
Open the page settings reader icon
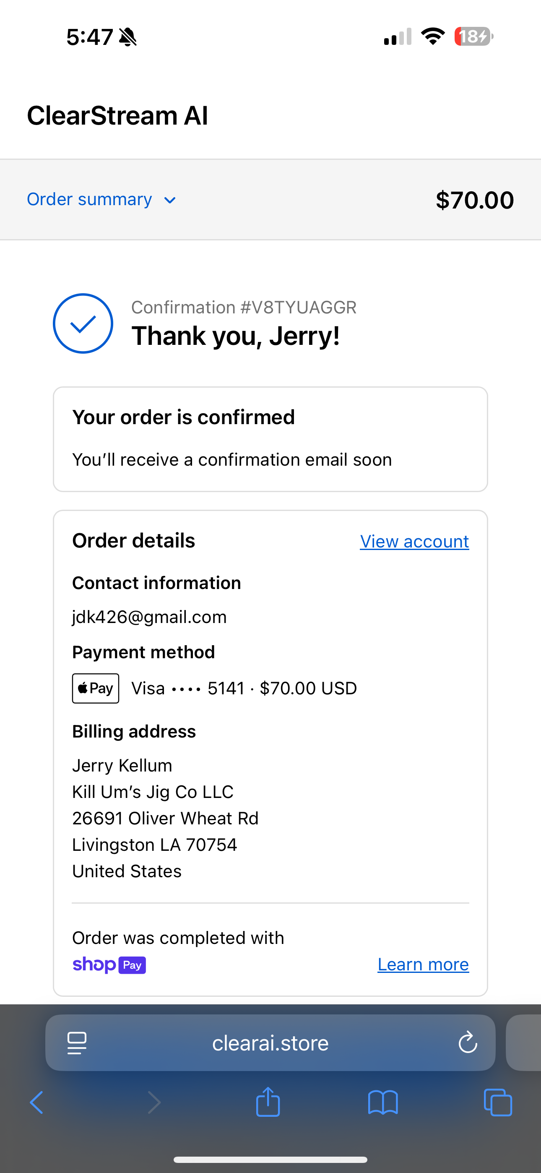click(x=77, y=1043)
